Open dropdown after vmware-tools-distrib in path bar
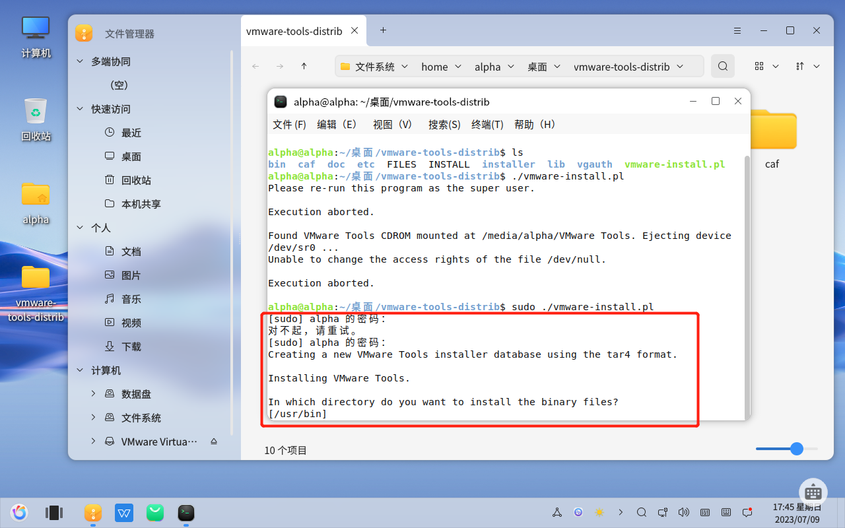 pyautogui.click(x=680, y=66)
